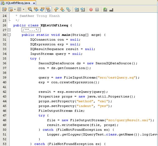Place cursor on SaxonXQDataSource ds declaration
This screenshot has width=158, height=146.
88,63
